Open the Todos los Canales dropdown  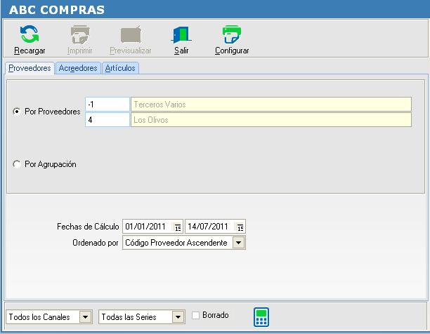86,317
